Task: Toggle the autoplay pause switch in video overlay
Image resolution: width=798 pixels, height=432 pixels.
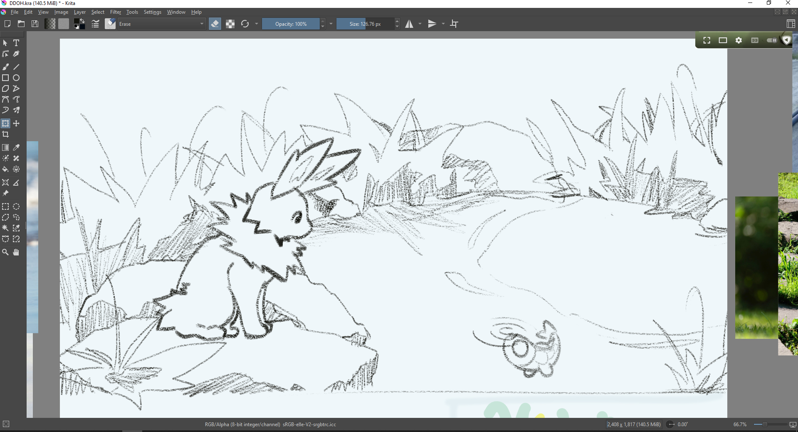Action: 771,40
